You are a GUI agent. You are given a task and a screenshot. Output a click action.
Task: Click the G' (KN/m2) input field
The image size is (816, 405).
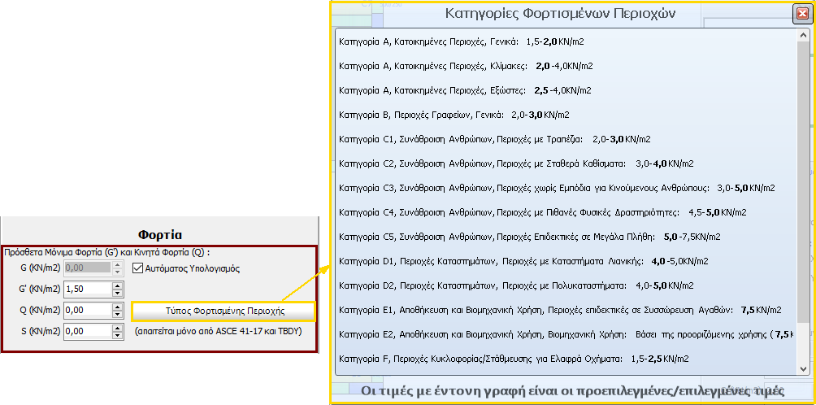86,289
